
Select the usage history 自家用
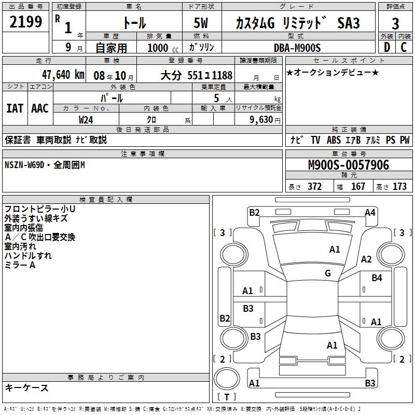(111, 48)
